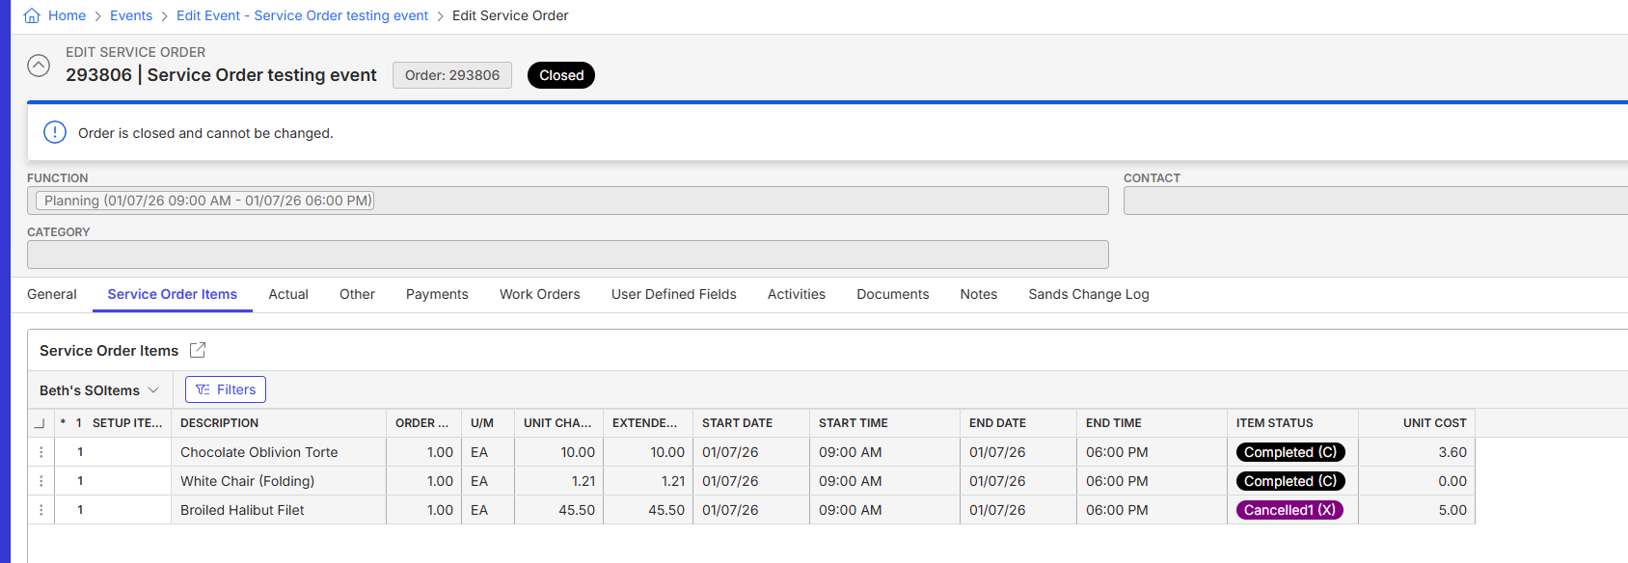
Task: Click unit cost 3.60 cell
Action: pos(1417,452)
